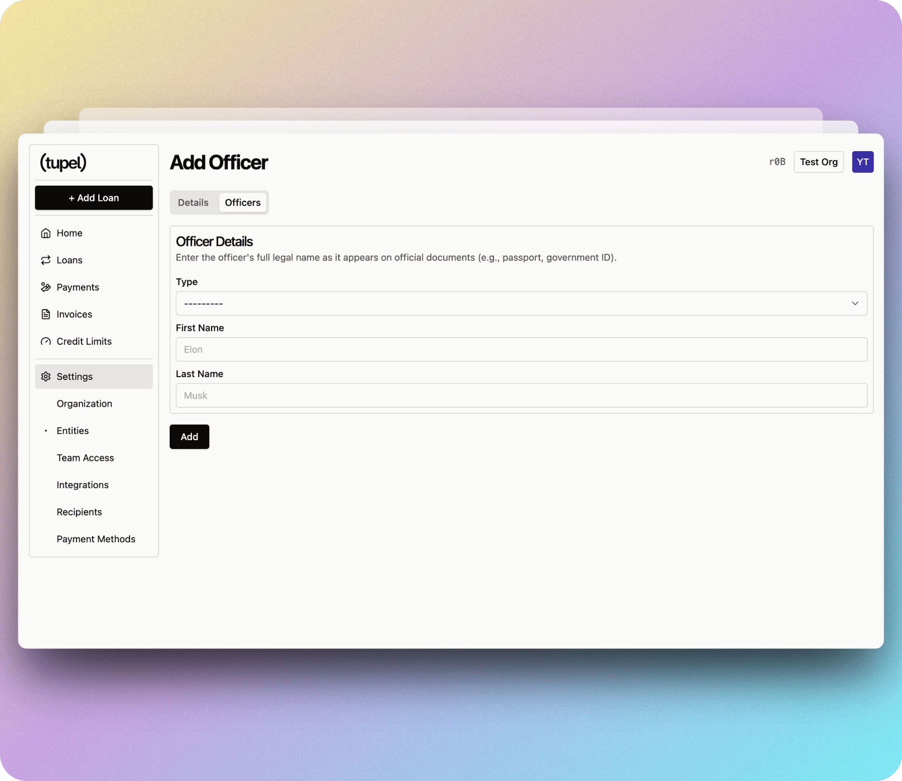Click the Settings gear icon
Image resolution: width=902 pixels, height=781 pixels.
(x=46, y=377)
